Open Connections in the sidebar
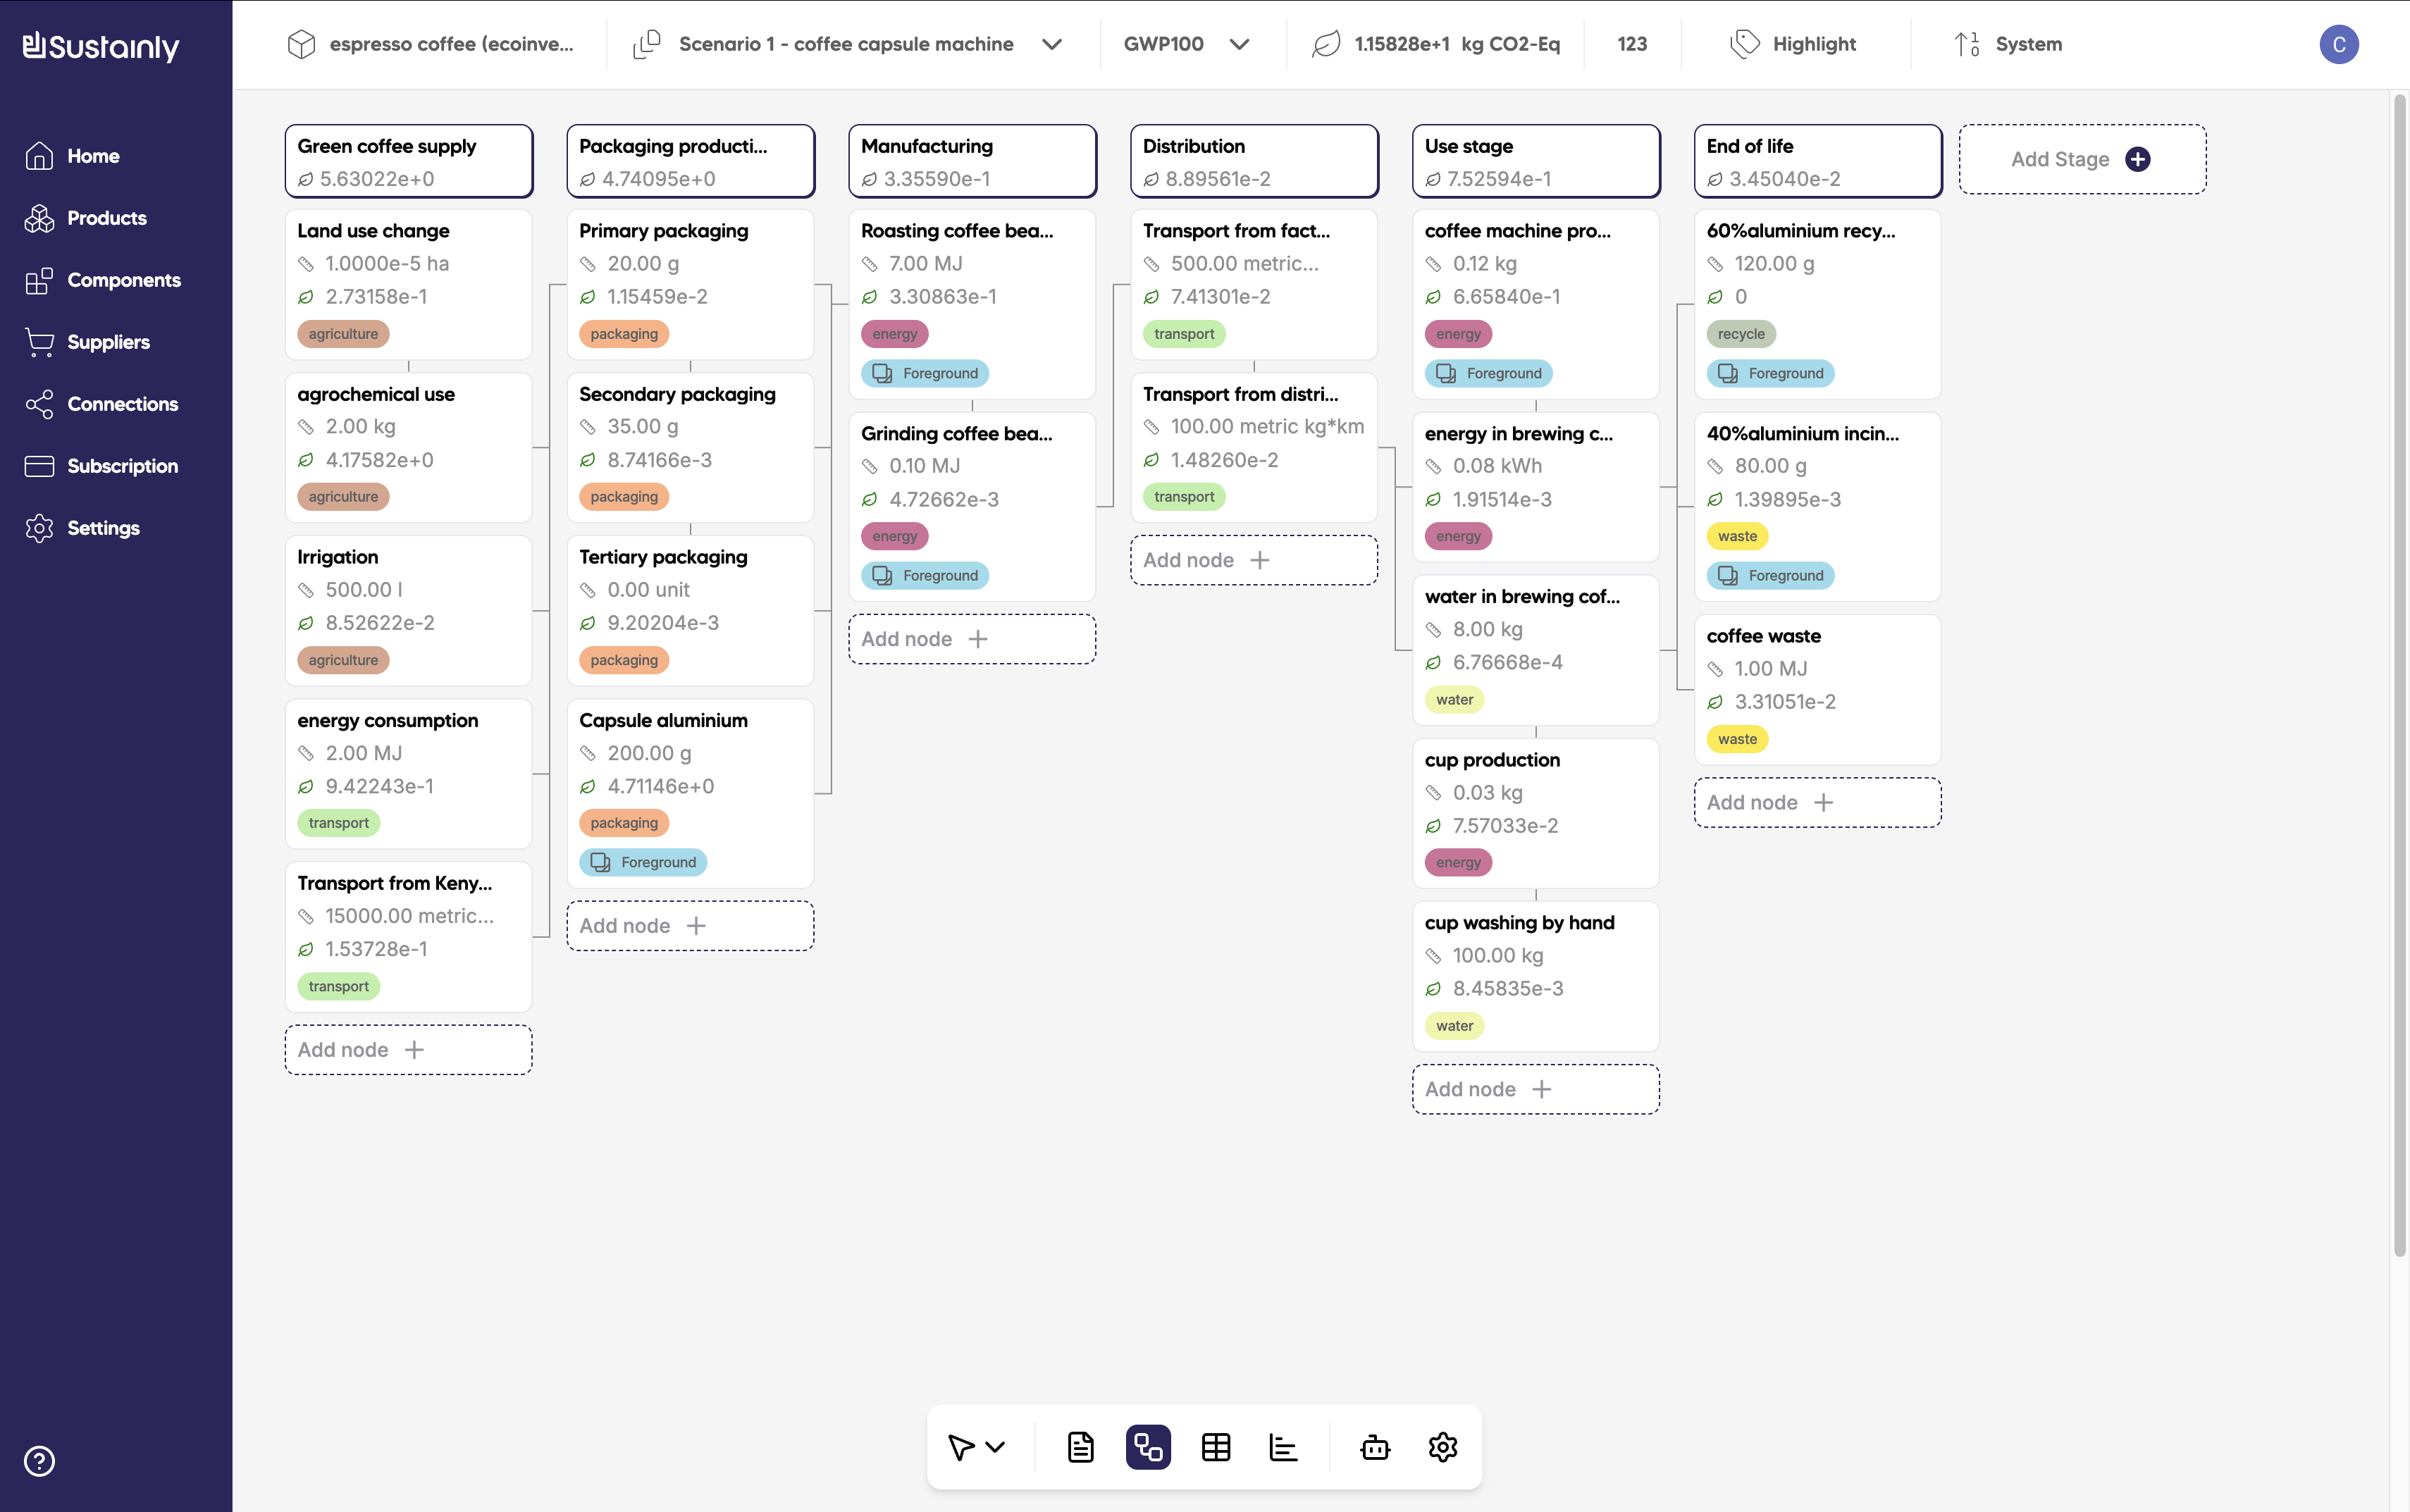The height and width of the screenshot is (1512, 2410). point(122,404)
